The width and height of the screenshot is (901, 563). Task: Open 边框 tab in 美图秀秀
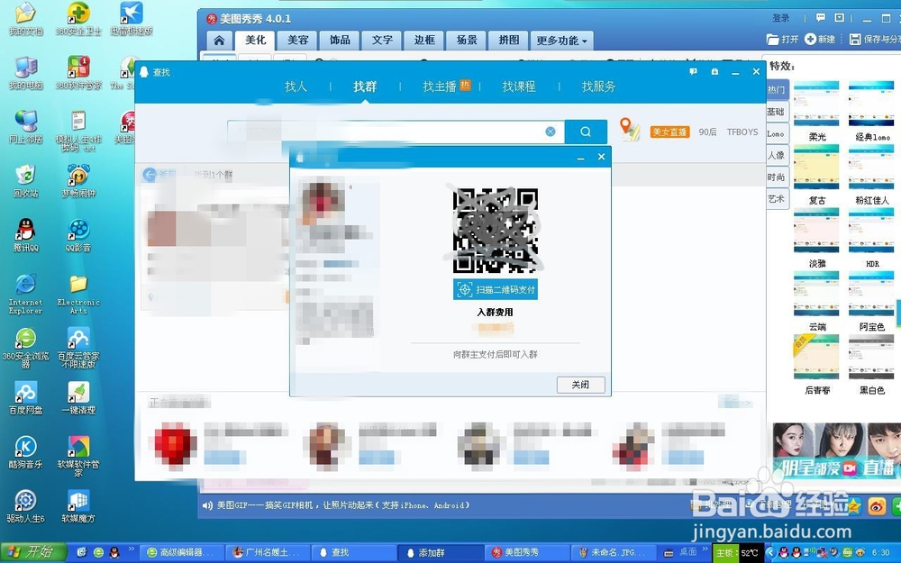tap(424, 41)
